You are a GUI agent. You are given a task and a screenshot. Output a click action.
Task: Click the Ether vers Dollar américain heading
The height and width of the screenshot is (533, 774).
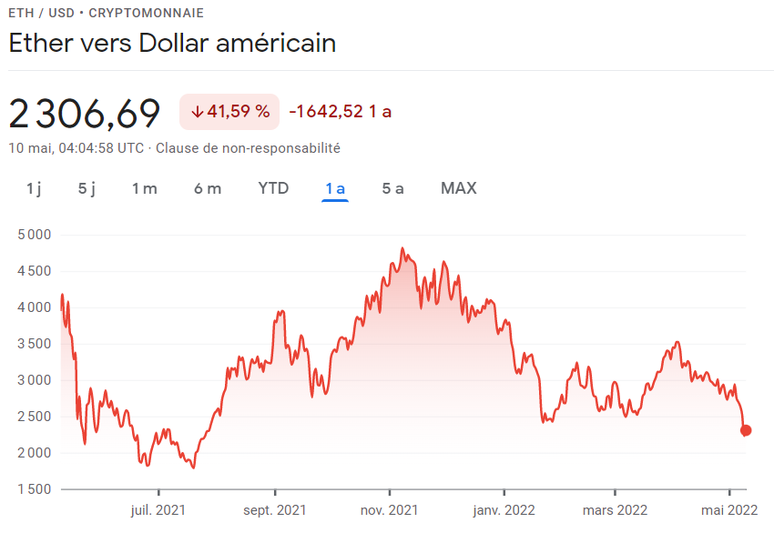[x=172, y=43]
